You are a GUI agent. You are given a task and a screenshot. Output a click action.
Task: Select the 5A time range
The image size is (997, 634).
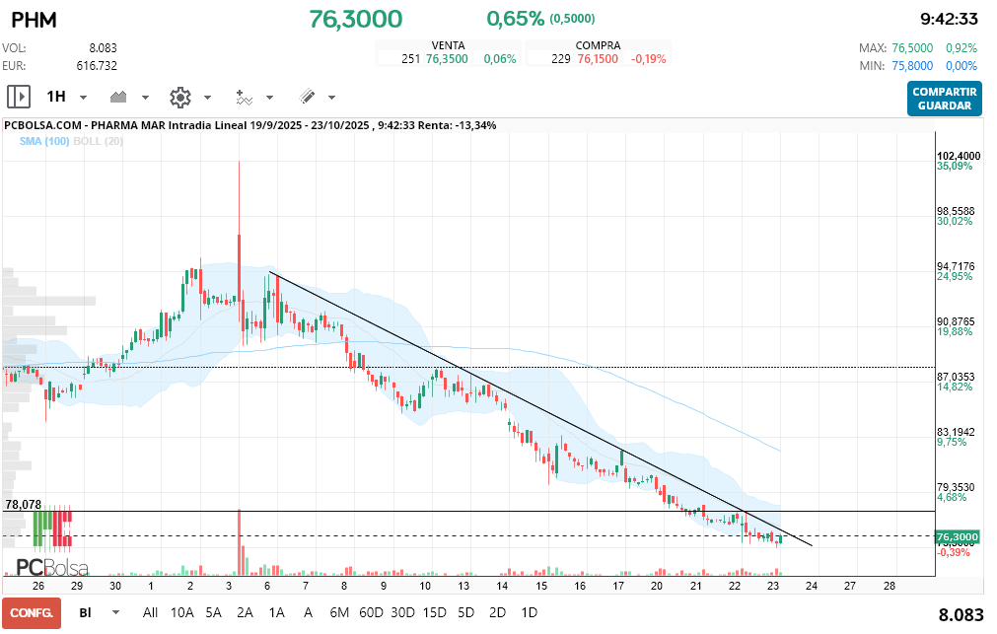[214, 613]
